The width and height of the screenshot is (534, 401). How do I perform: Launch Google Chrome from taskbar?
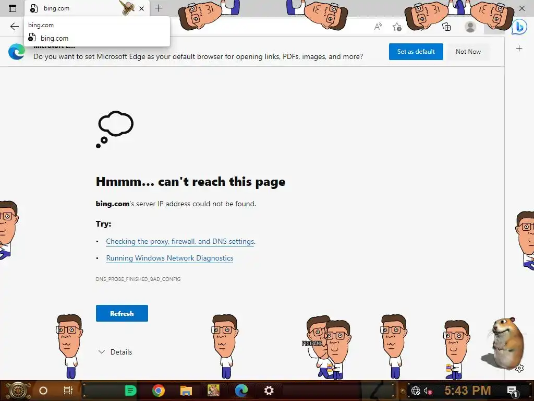[159, 391]
